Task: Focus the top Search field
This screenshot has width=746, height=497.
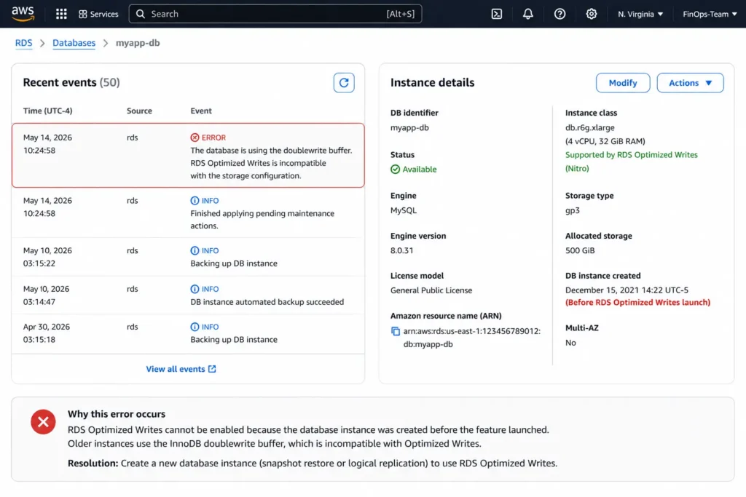Action: (275, 14)
